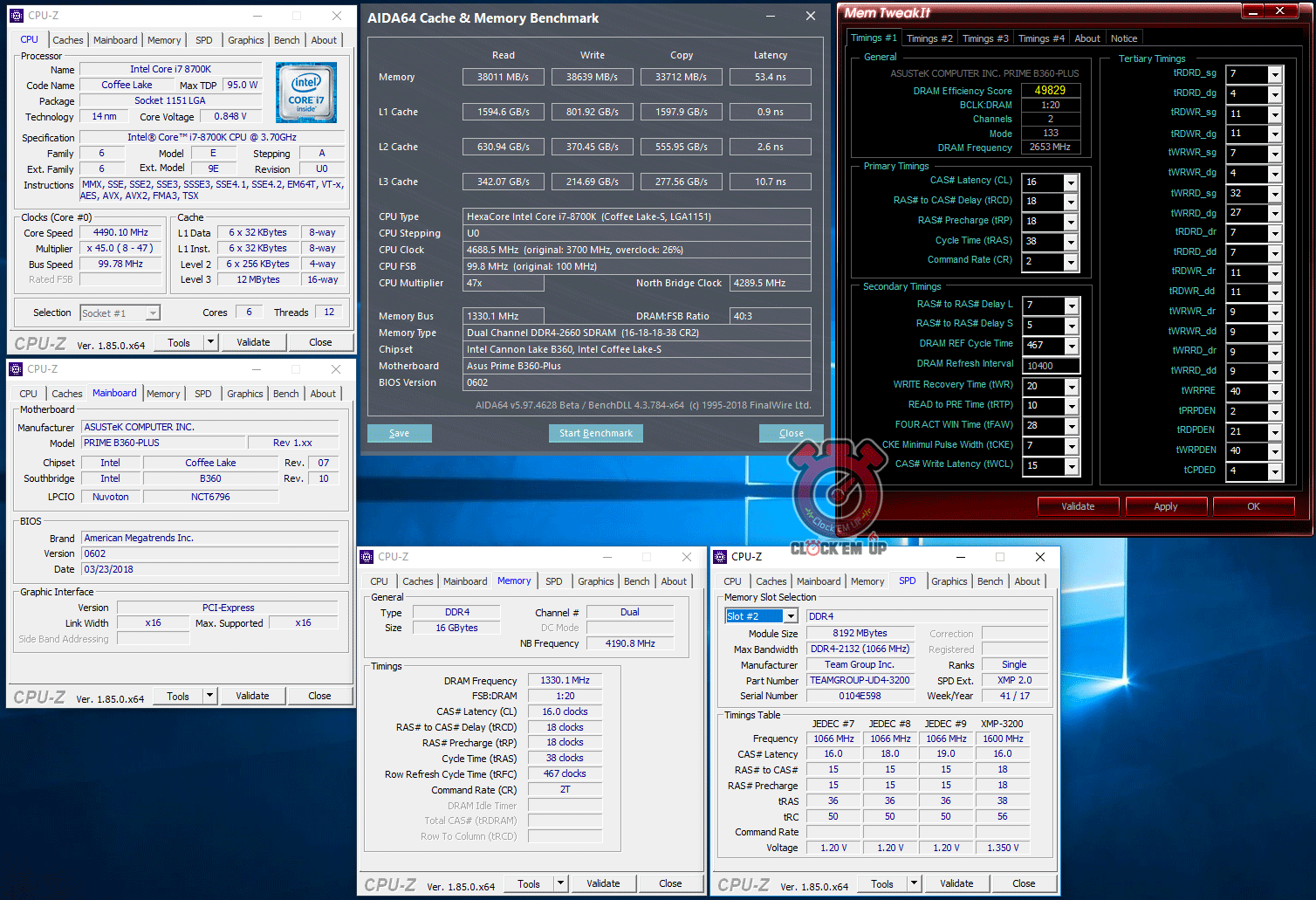The height and width of the screenshot is (900, 1316).
Task: Expand the Command Rate (CR) dropdown
Action: pos(1071,262)
